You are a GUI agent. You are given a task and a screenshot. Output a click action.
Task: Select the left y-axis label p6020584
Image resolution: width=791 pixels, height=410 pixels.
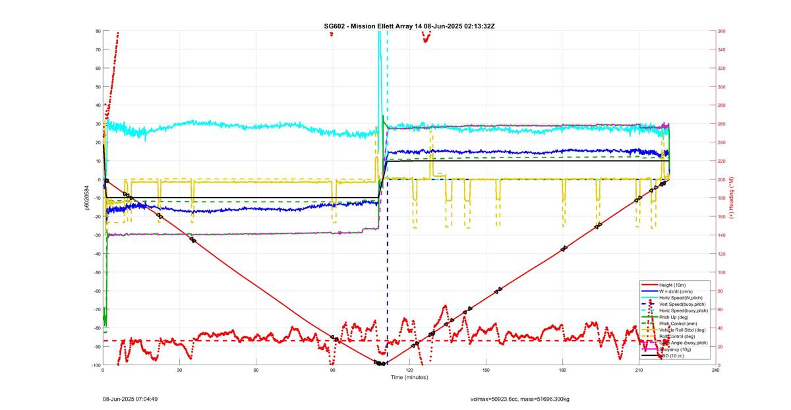click(x=86, y=198)
